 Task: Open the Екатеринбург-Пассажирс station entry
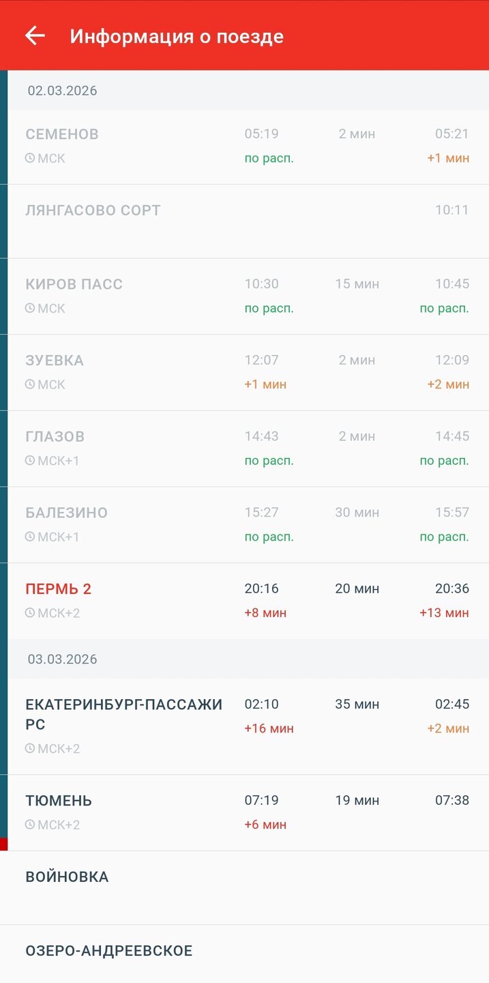point(124,714)
